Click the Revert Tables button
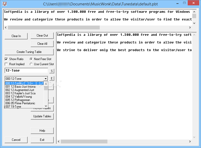Viewport: 201px width, 148px height. [42, 108]
